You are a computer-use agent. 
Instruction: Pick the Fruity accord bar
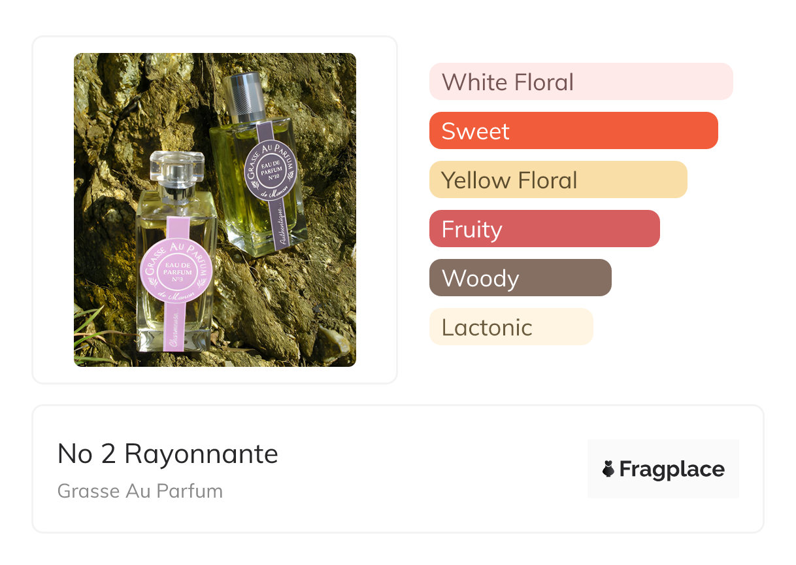tap(544, 229)
